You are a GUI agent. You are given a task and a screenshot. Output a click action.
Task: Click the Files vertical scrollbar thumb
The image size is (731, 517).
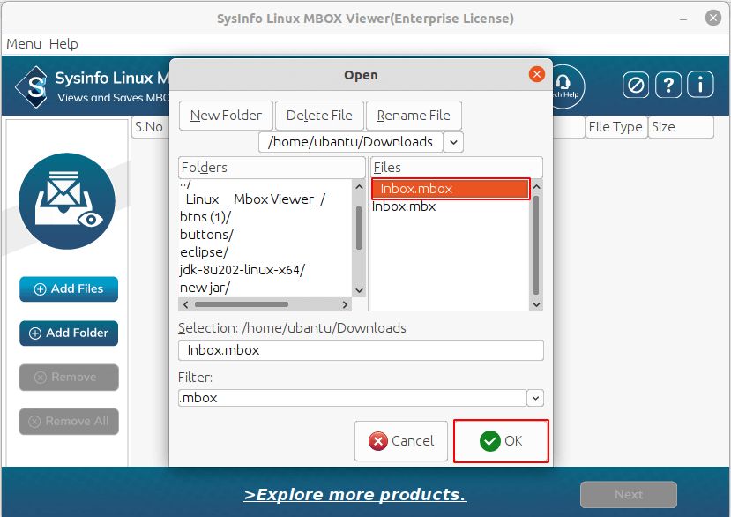pos(536,245)
